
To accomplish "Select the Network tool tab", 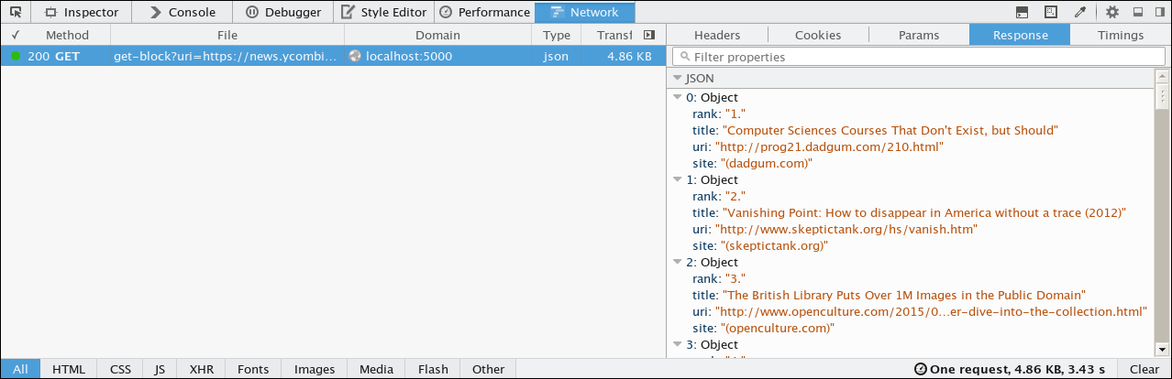I will [x=584, y=12].
